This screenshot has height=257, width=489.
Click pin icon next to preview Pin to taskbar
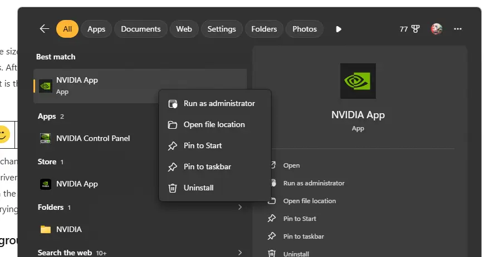272,236
